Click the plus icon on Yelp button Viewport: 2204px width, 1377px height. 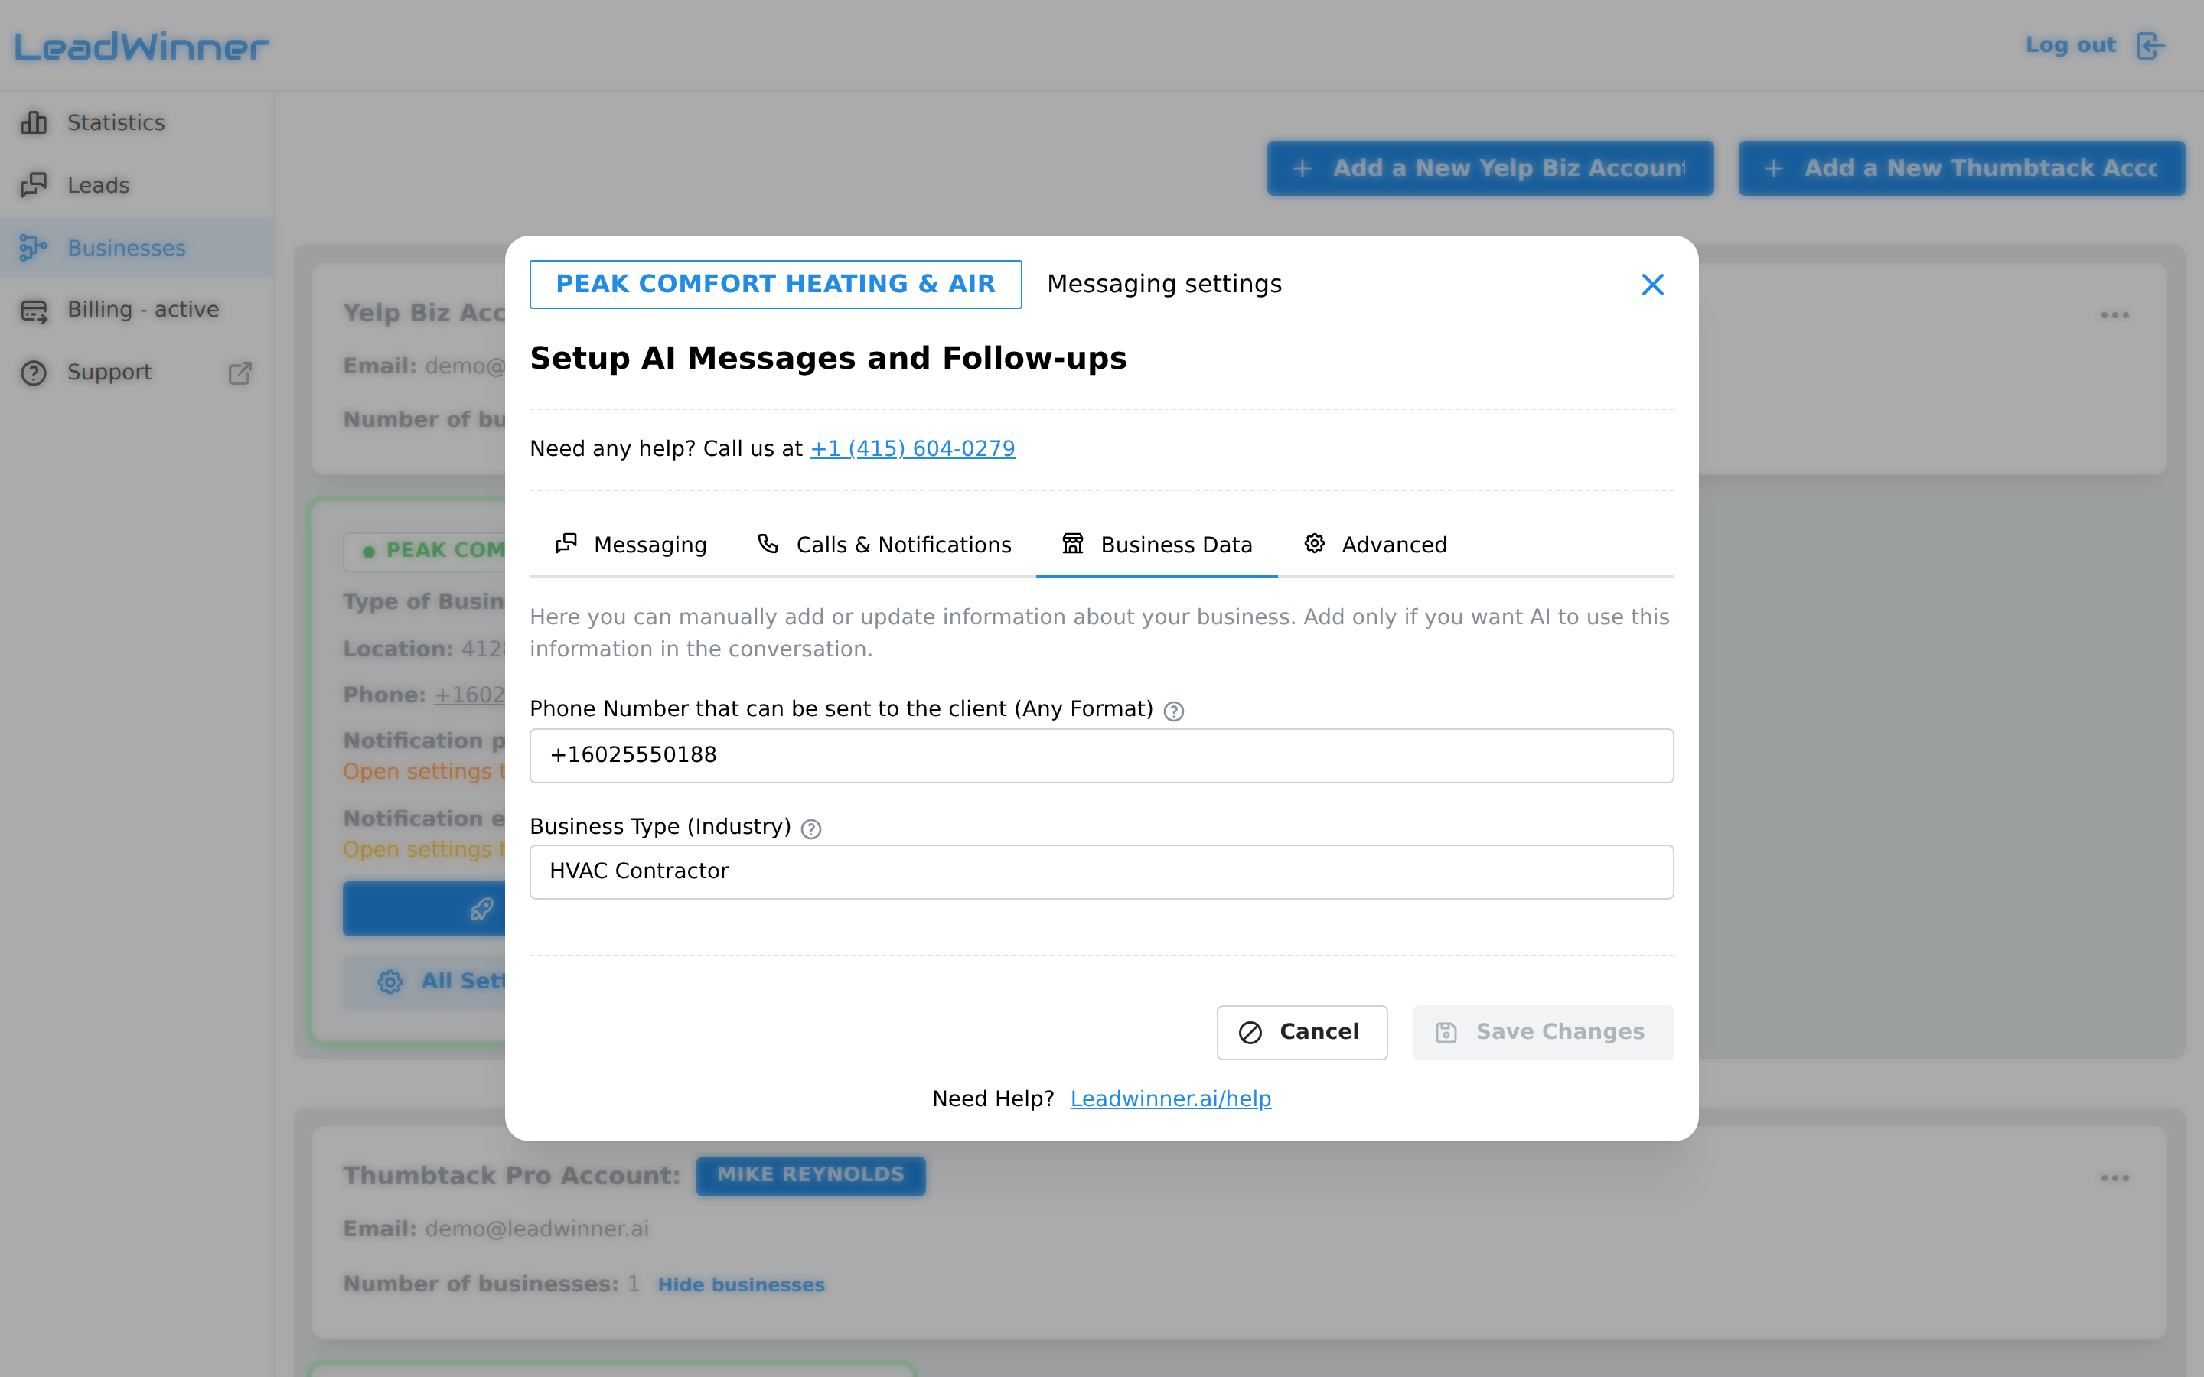pyautogui.click(x=1303, y=168)
